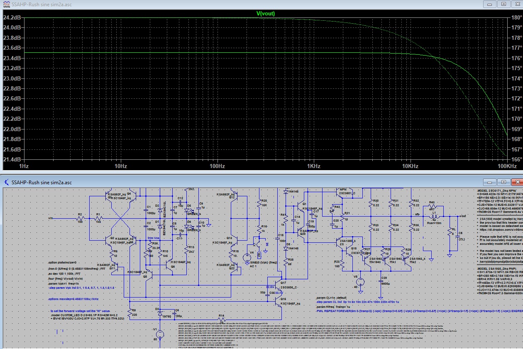Select resistor R35 0.22

411,227
